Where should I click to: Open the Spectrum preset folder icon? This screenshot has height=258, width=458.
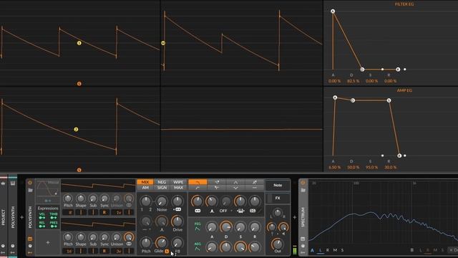coord(303,190)
